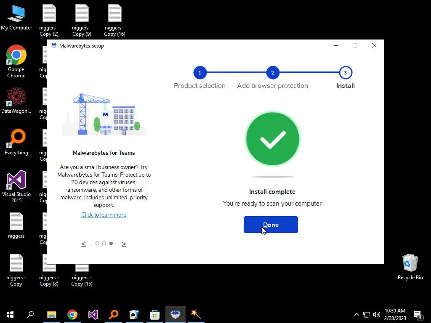Go to the previous promo slide with < arrow
The image size is (431, 323).
84,244
